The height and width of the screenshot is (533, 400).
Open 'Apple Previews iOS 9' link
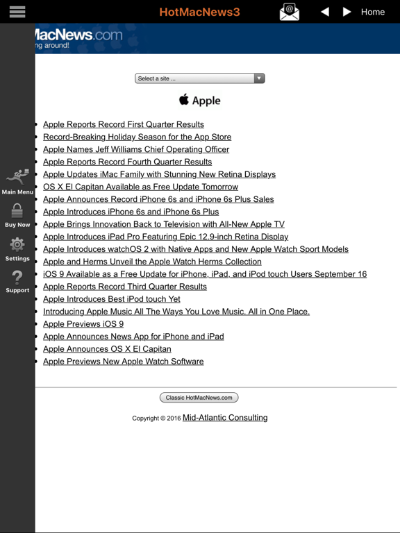pyautogui.click(x=83, y=324)
